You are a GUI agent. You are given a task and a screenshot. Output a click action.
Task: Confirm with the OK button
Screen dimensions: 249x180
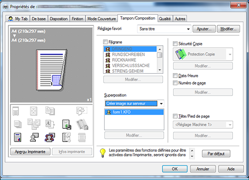[175, 169]
